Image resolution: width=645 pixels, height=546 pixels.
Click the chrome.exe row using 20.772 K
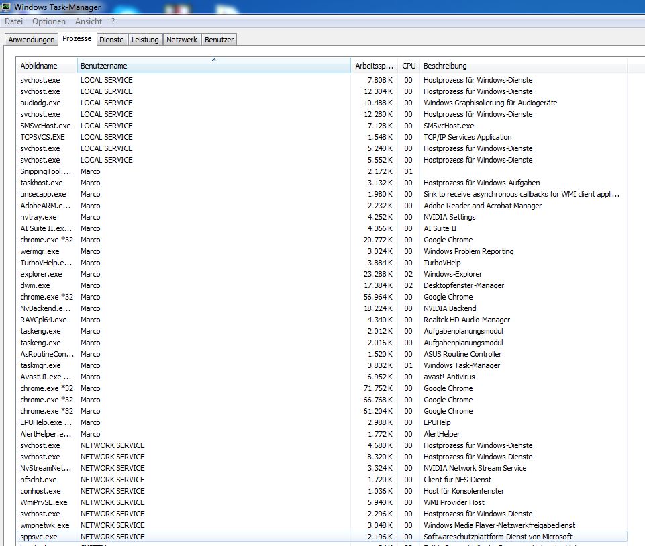pos(322,240)
